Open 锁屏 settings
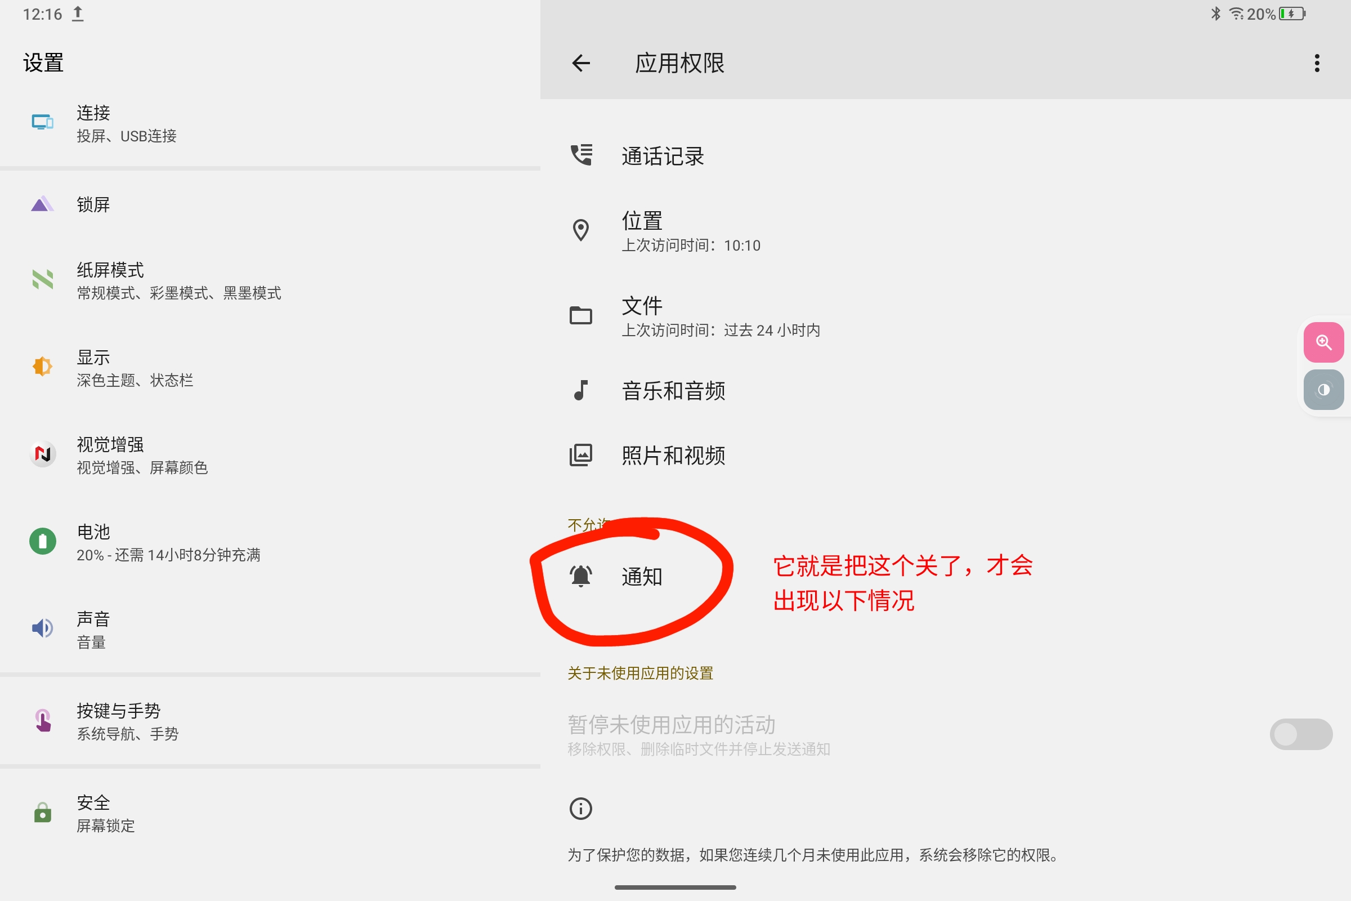 point(270,204)
